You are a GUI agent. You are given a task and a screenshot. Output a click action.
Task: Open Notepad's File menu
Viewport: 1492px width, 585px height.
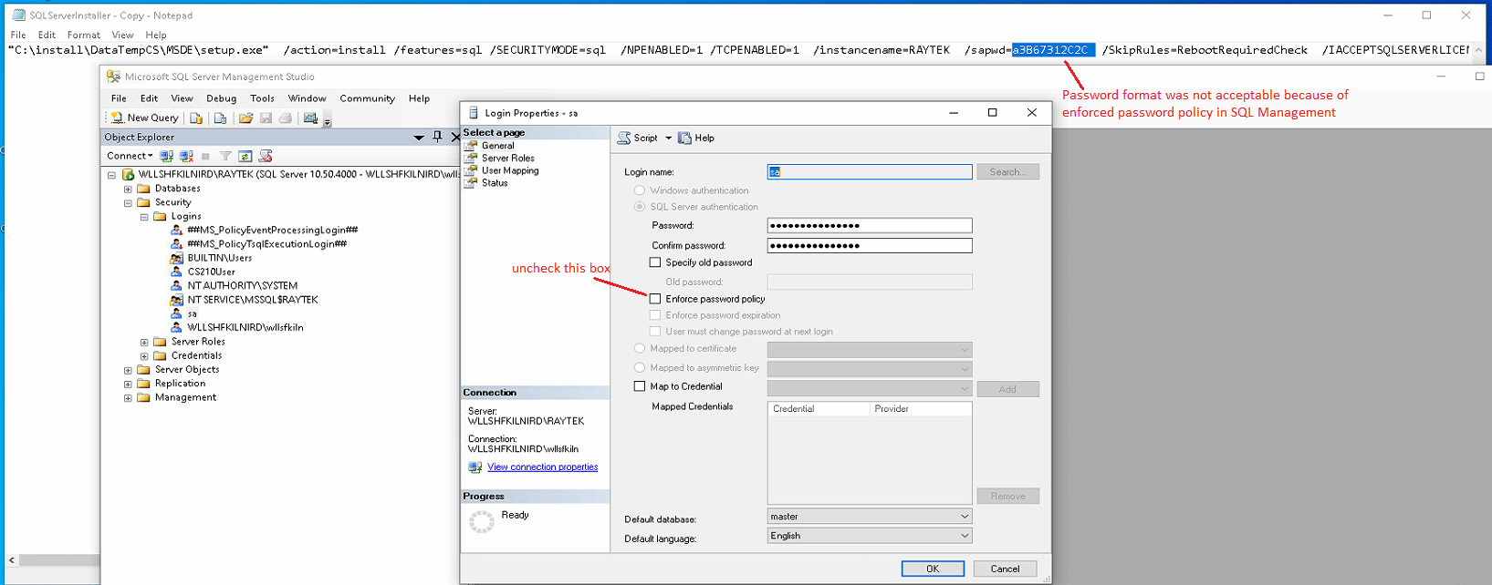pos(18,35)
